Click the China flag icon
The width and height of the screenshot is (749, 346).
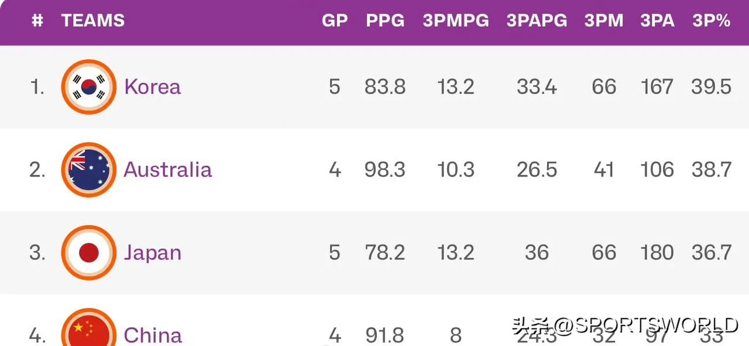click(x=89, y=327)
